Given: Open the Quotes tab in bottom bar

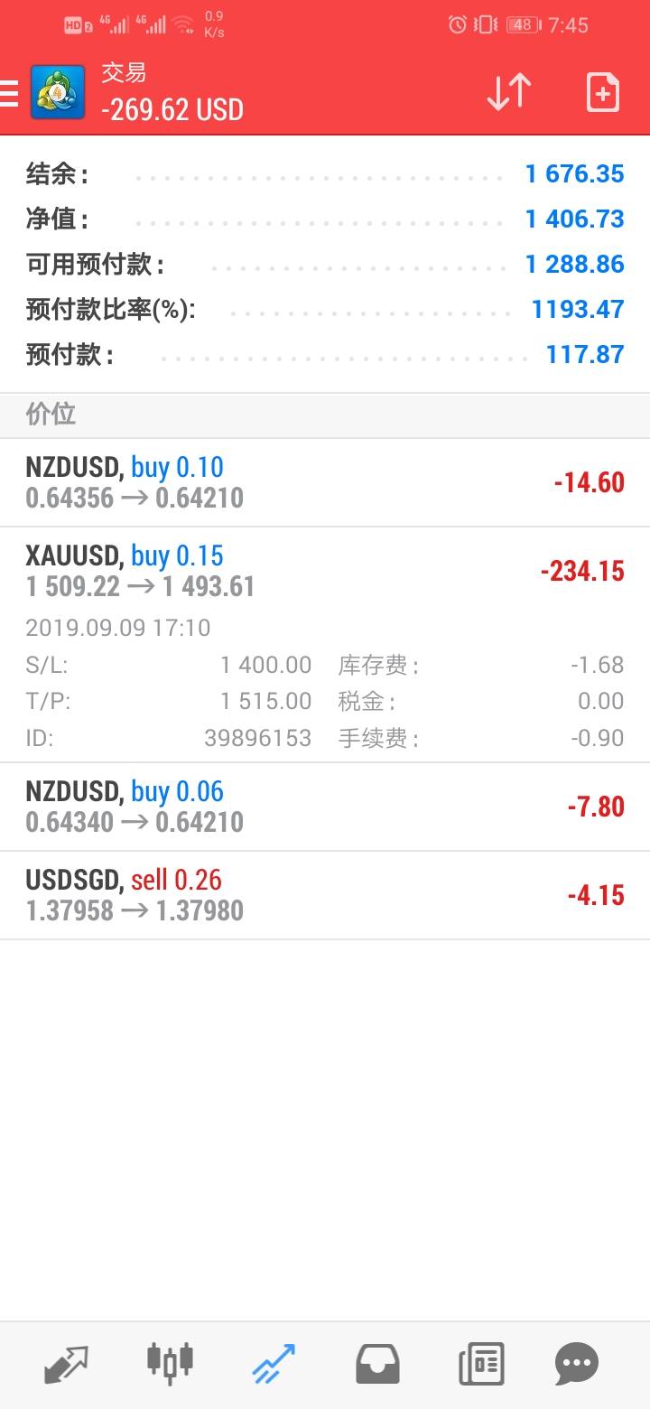Looking at the screenshot, I should tap(66, 1363).
